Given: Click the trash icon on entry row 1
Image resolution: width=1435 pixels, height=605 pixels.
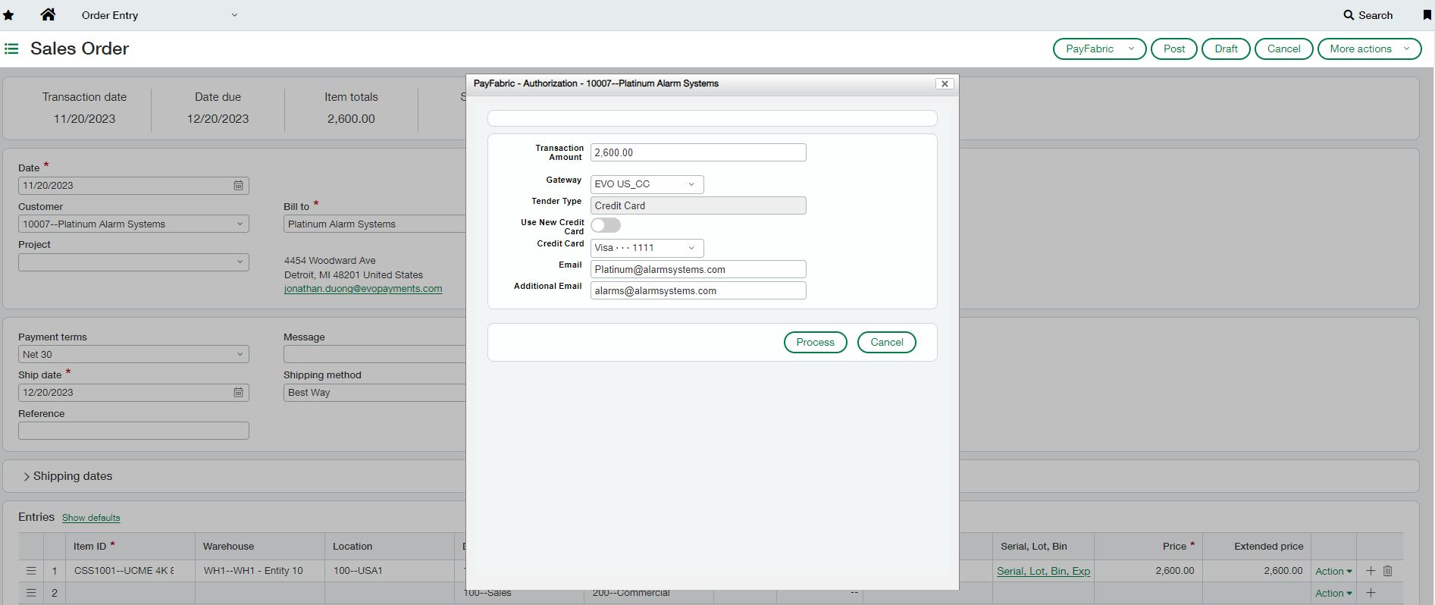Looking at the screenshot, I should tap(1387, 571).
